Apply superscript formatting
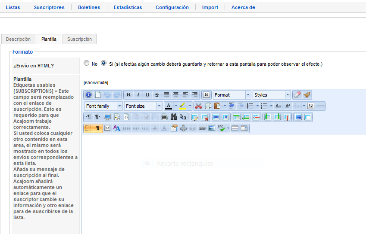Screen dimensions: 366x234 [x=288, y=106]
